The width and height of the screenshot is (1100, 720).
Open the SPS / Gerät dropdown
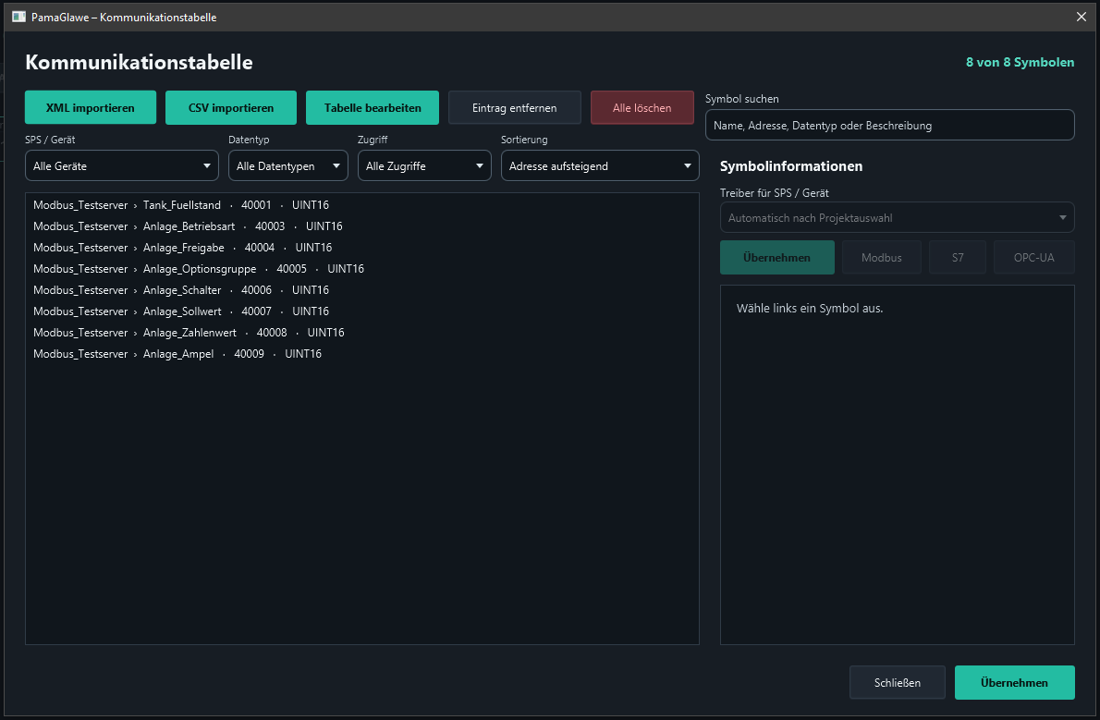[122, 165]
